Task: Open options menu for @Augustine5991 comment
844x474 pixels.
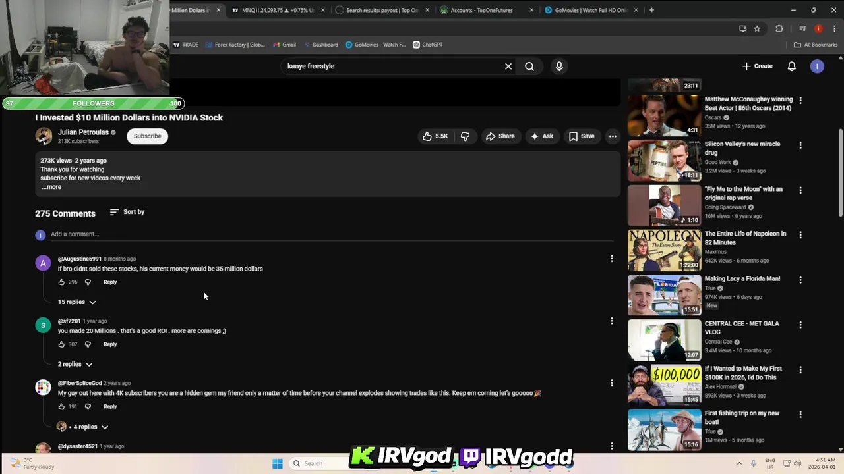Action: click(612, 259)
